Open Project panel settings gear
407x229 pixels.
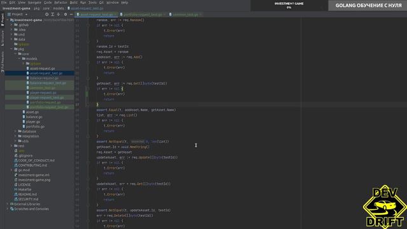(x=66, y=14)
